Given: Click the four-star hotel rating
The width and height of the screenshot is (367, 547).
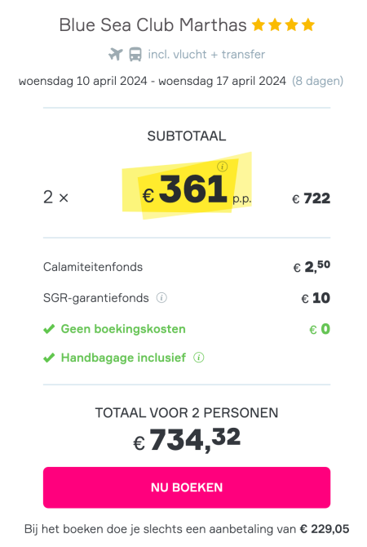Looking at the screenshot, I should click(x=283, y=25).
